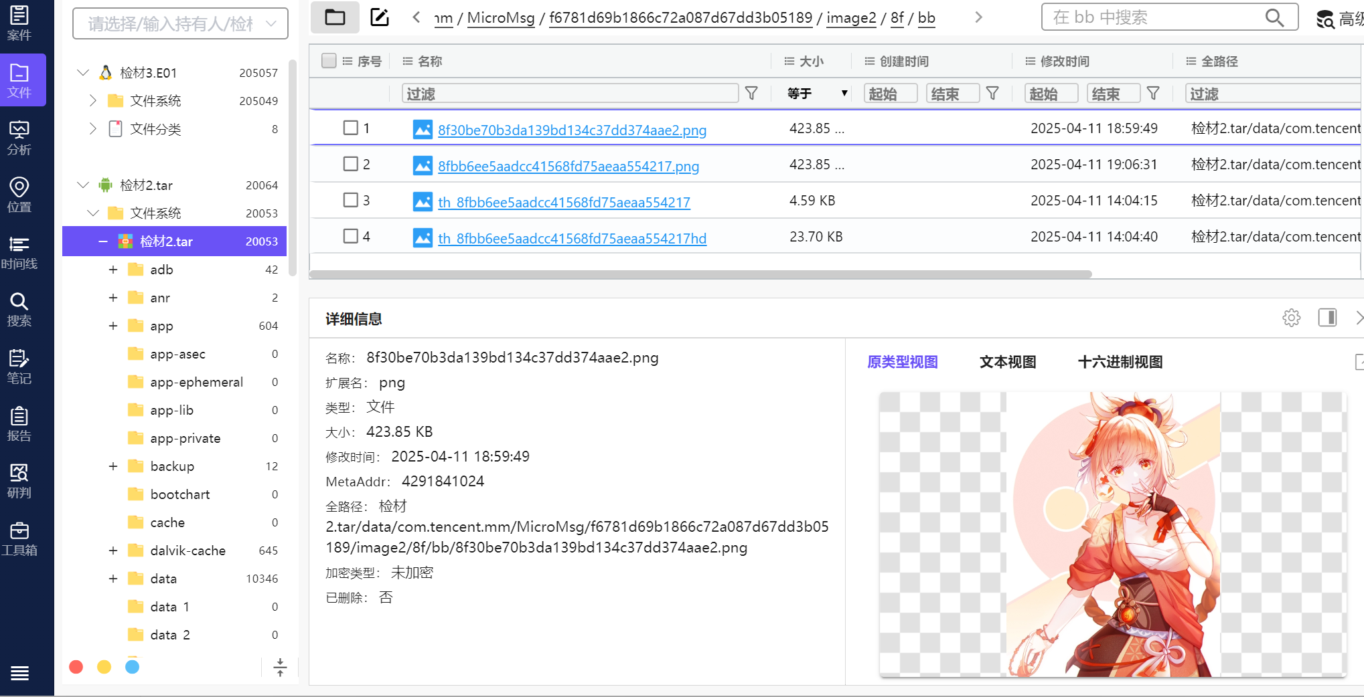The image size is (1364, 697).
Task: Open file 8fbb6ee5aadcc41568fd75aeaa554217.png
Action: 568,166
